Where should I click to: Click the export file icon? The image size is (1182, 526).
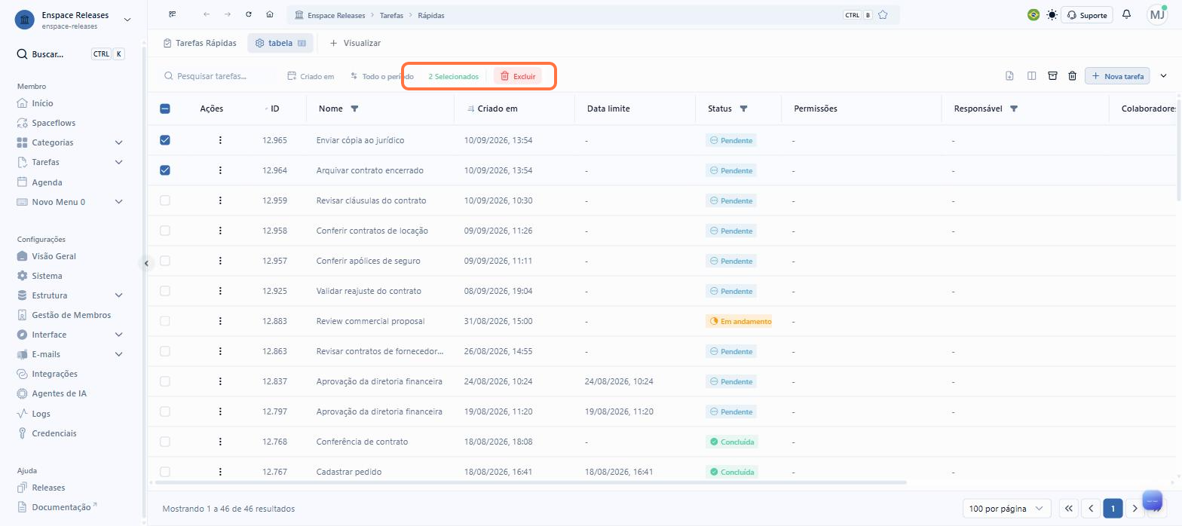tap(1009, 75)
